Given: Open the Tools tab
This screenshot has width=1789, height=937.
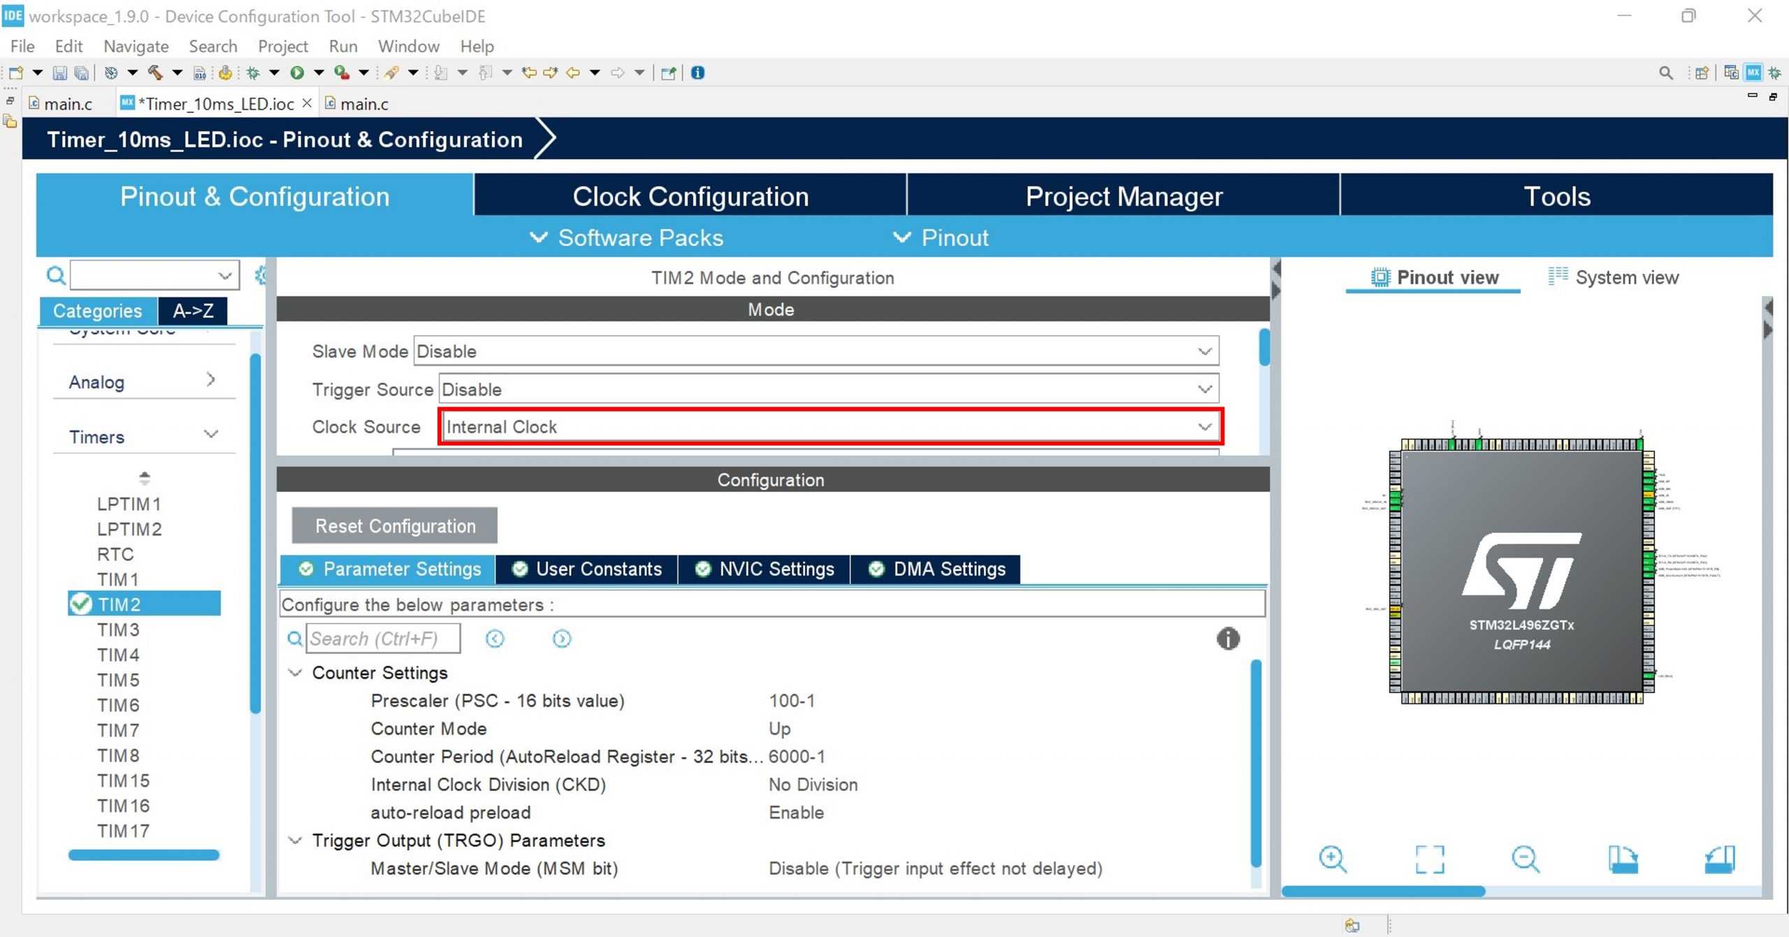Looking at the screenshot, I should pyautogui.click(x=1557, y=196).
